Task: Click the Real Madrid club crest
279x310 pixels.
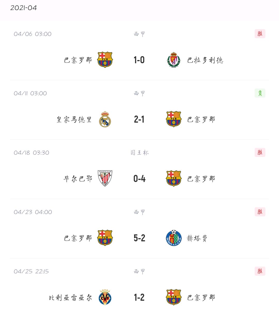Action: 105,119
